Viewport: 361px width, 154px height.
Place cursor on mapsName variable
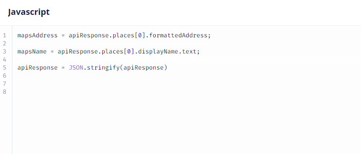pyautogui.click(x=32, y=52)
